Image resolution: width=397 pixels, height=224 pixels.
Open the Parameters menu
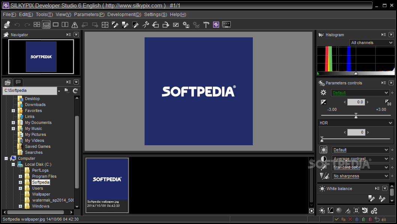pos(89,15)
